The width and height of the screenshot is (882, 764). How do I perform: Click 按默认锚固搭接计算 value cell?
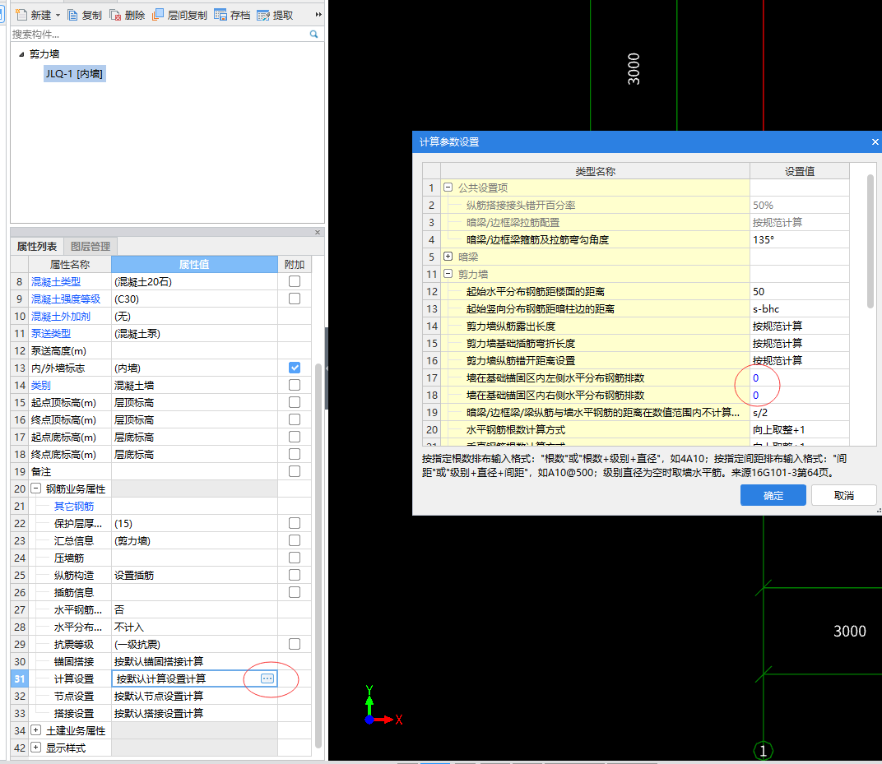(195, 662)
